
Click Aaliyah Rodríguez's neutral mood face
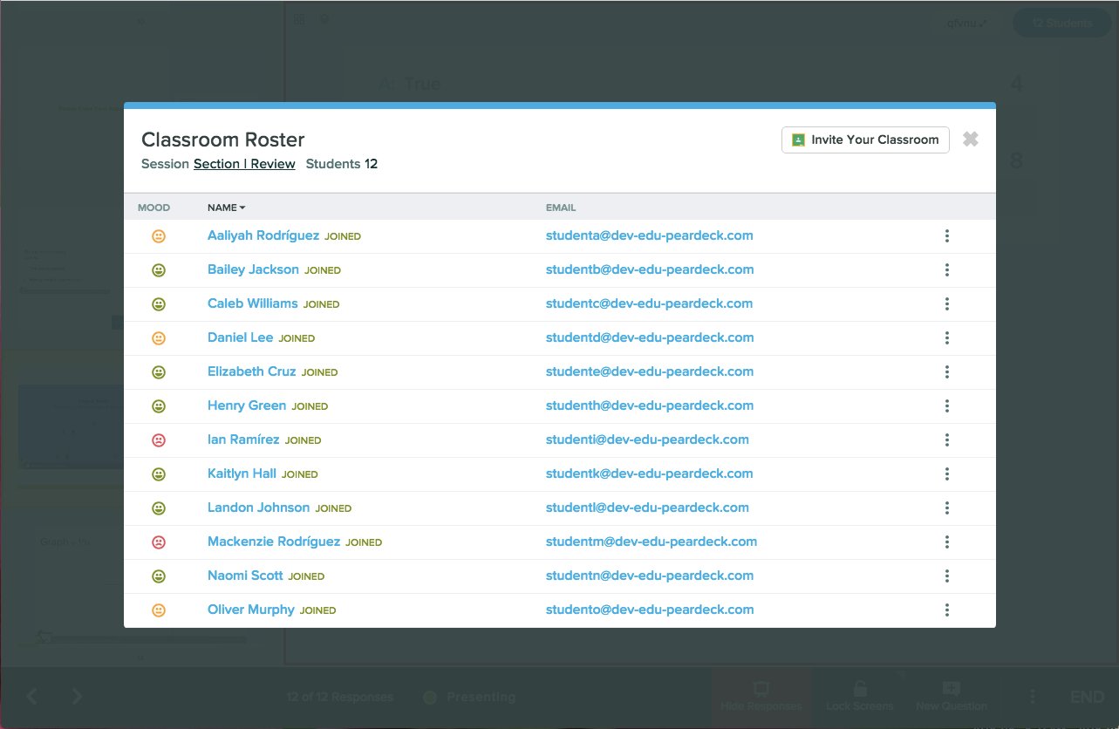(159, 236)
